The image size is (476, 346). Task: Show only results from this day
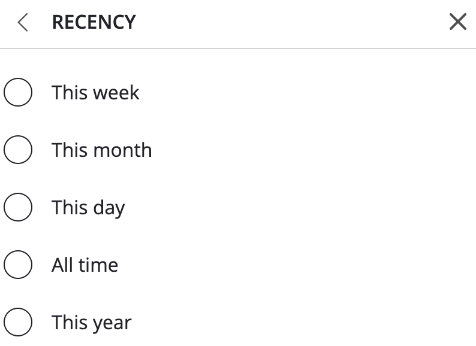point(18,208)
